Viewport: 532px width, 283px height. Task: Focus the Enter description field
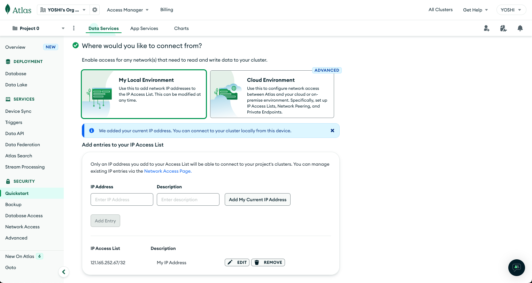coord(188,199)
